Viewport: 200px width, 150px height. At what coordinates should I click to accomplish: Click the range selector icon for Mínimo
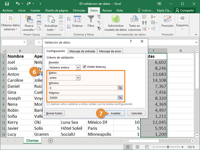120,88
